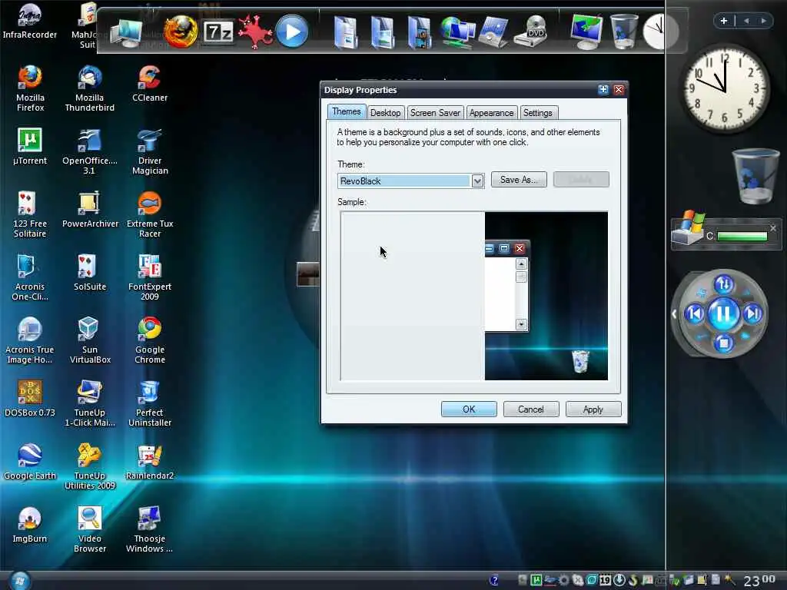Click the sidebar analog clock gadget

pos(725,88)
